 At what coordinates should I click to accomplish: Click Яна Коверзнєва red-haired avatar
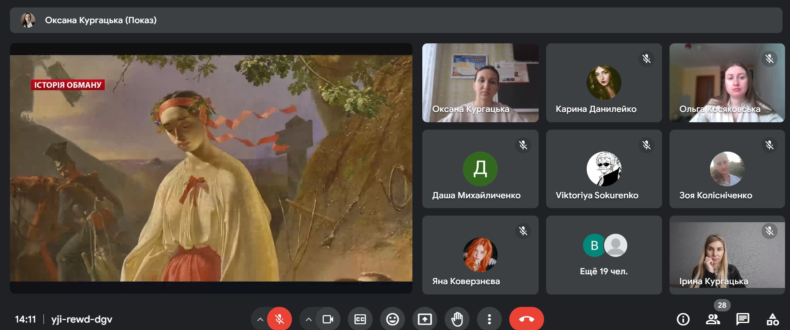pos(480,255)
